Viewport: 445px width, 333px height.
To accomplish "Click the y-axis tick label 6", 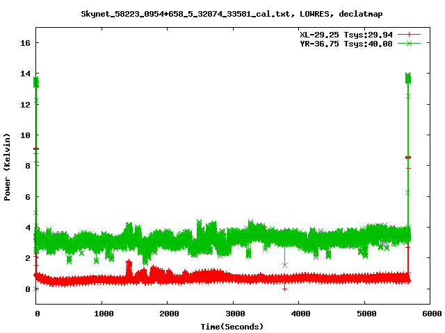I will coord(28,197).
